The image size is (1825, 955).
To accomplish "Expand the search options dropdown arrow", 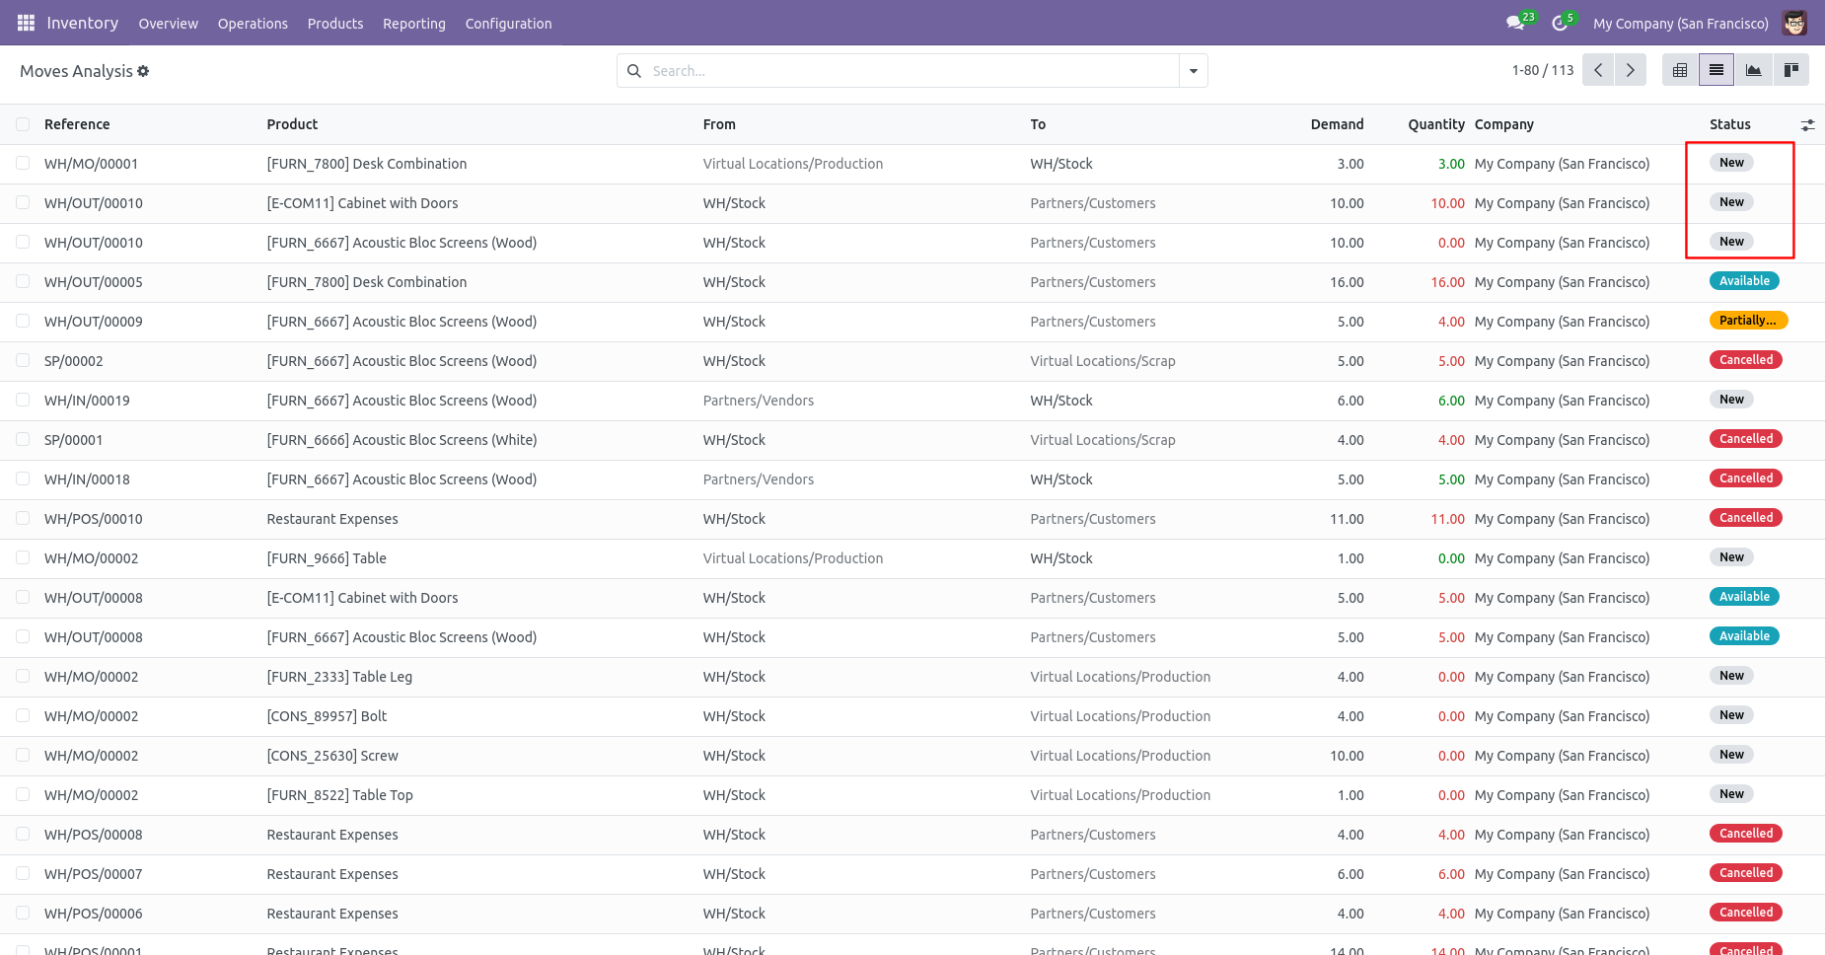I will (1194, 71).
